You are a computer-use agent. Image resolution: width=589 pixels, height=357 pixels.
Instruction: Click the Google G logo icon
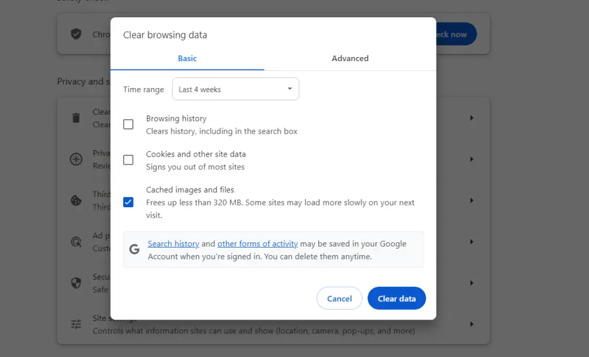pyautogui.click(x=135, y=249)
